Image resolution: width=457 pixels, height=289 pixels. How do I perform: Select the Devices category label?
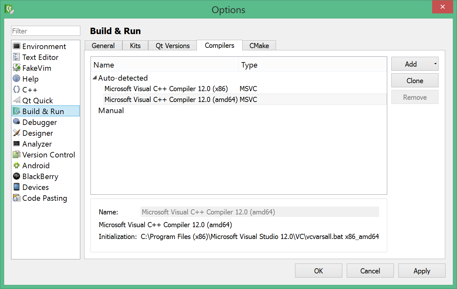click(35, 187)
